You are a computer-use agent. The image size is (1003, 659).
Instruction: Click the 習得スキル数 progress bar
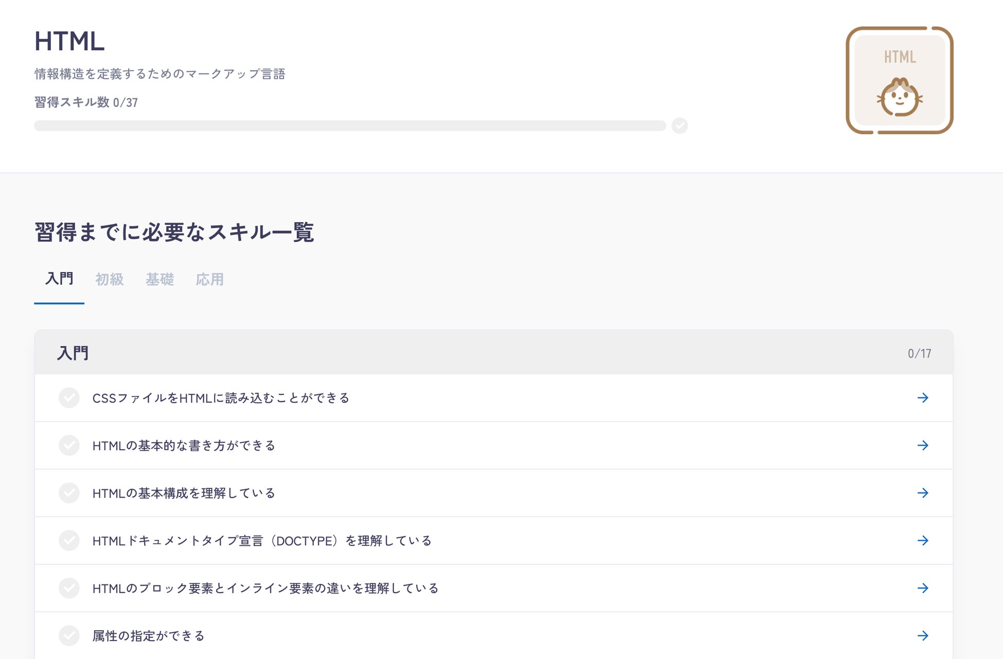pos(350,126)
